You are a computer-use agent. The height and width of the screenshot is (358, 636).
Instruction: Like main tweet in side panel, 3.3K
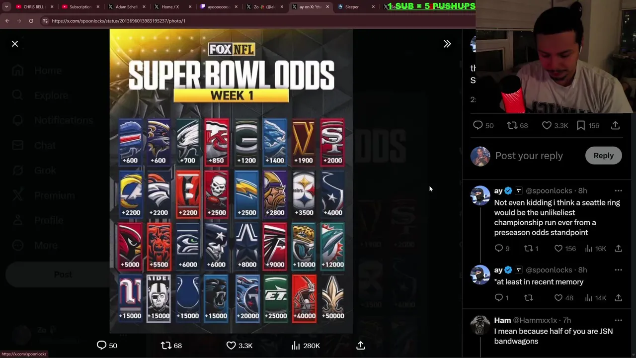click(x=555, y=125)
